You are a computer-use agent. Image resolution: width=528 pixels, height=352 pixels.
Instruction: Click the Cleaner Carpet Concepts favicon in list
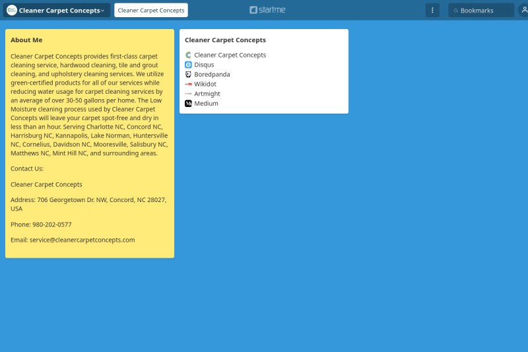click(188, 55)
